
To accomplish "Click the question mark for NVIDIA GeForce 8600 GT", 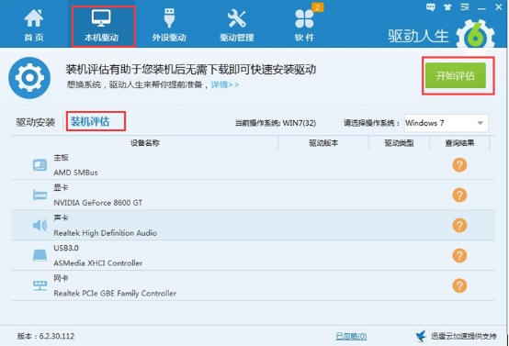I will [459, 195].
